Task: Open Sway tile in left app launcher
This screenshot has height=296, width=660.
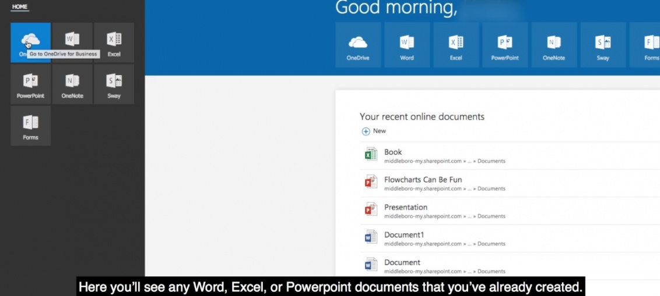Action: tap(114, 84)
